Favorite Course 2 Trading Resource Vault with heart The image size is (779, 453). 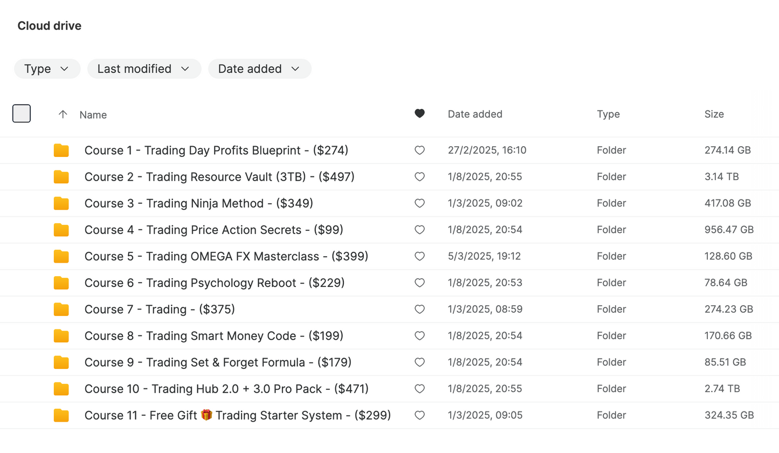pos(419,177)
